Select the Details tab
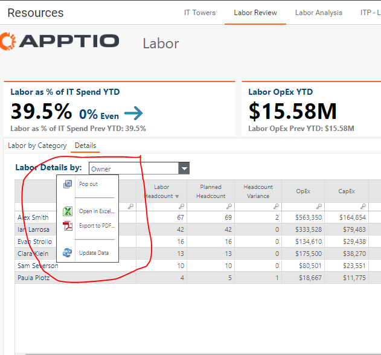This screenshot has width=381, height=355. (x=85, y=146)
